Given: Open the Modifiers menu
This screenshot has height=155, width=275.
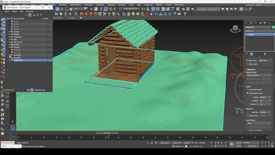Looking at the screenshot, I should (52, 5).
